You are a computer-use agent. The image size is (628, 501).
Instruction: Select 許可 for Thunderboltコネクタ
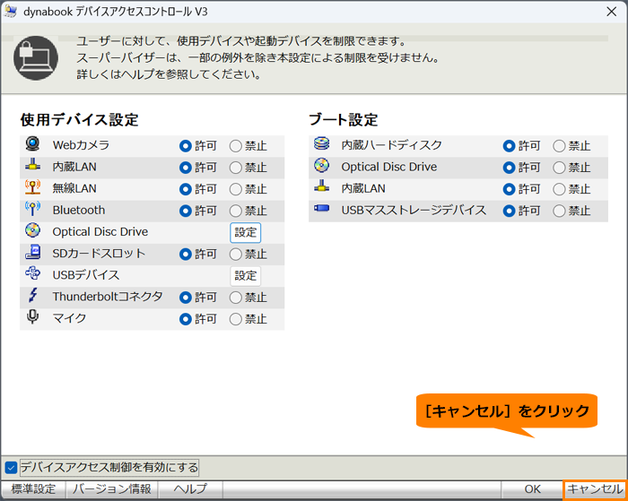(x=186, y=298)
